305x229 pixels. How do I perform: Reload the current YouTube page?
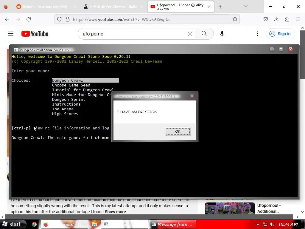point(29,19)
